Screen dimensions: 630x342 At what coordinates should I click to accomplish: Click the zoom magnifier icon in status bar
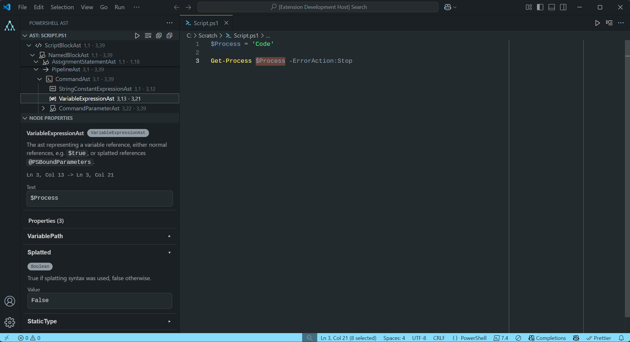tap(310, 338)
